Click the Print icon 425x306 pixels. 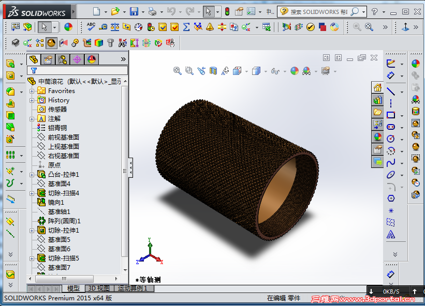[x=152, y=11]
